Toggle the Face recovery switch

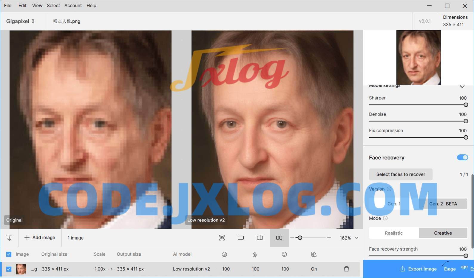pos(463,157)
